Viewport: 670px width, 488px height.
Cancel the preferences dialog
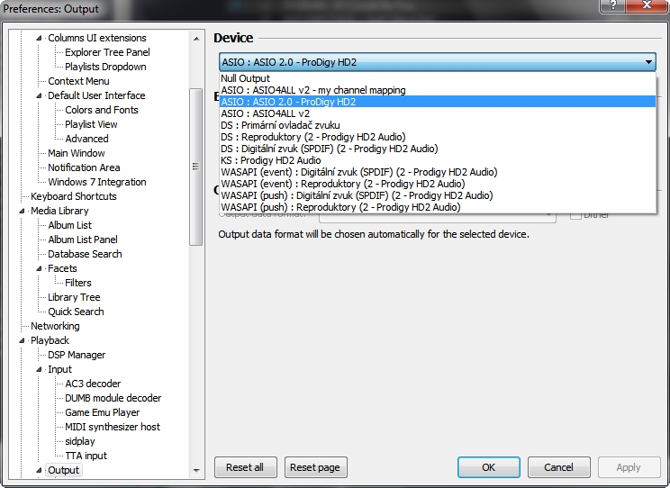559,467
